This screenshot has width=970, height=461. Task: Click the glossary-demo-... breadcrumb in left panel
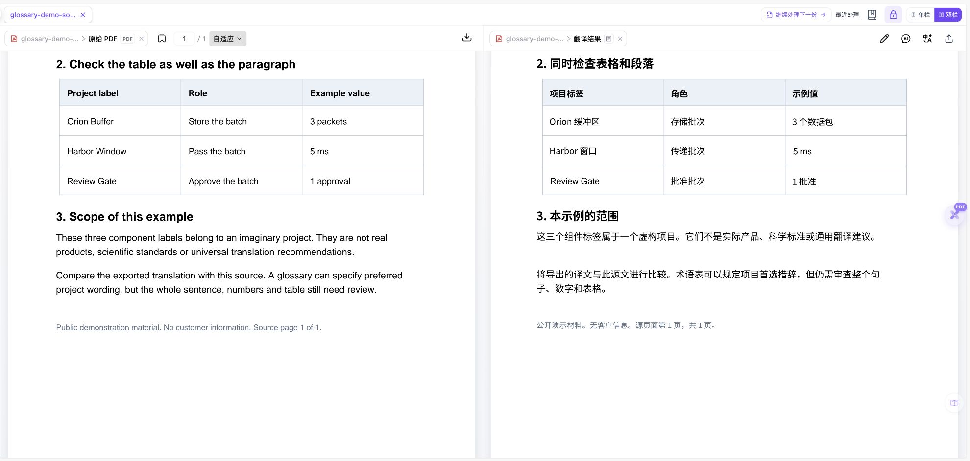click(x=49, y=39)
